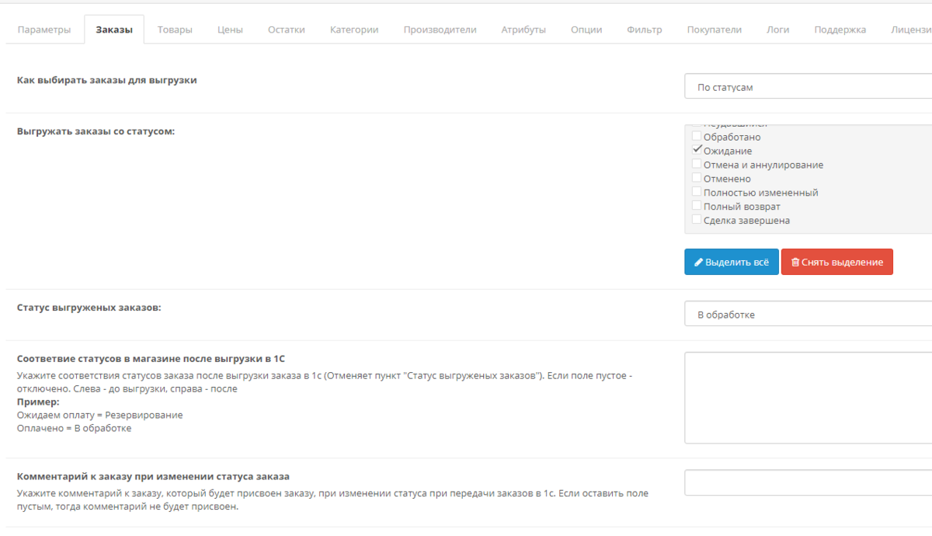932x536 pixels.
Task: Switch to the Логи tab
Action: 777,30
